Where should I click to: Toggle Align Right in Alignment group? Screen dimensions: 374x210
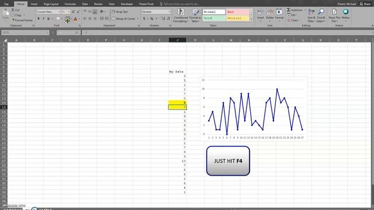coord(95,19)
